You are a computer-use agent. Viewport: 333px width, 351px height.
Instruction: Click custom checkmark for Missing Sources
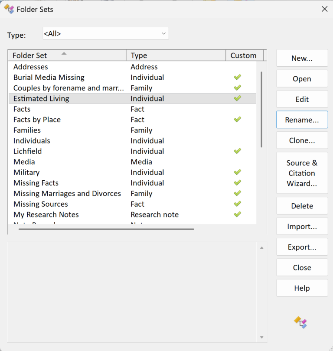(237, 204)
